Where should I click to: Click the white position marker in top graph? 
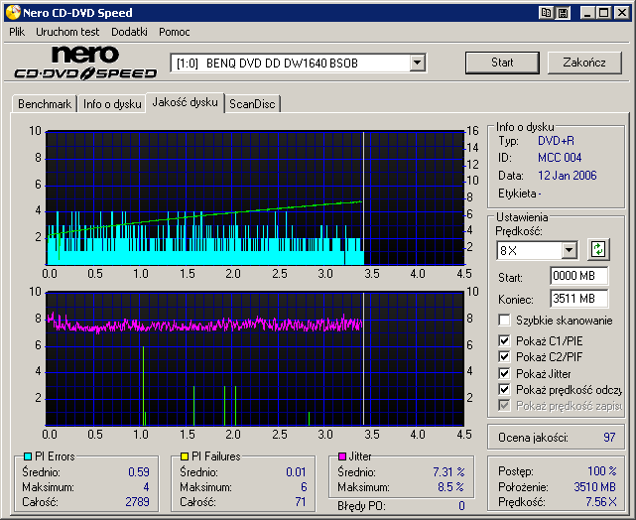coord(363,197)
